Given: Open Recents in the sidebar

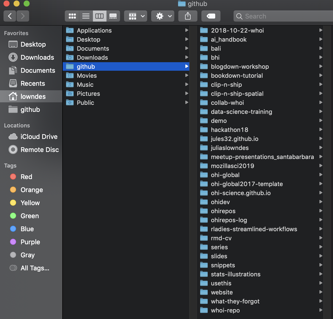Looking at the screenshot, I should pos(33,84).
